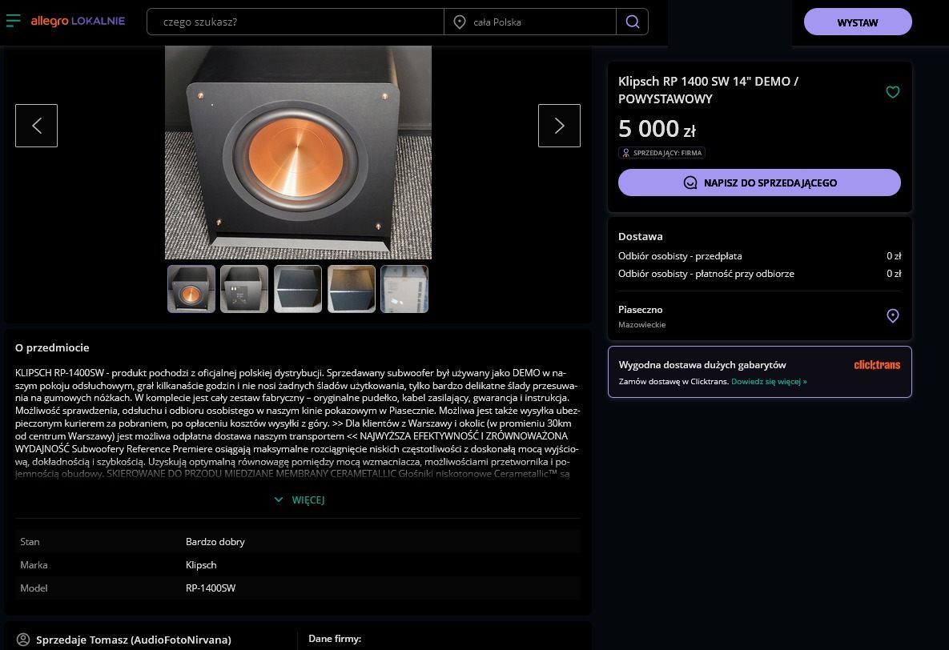Image resolution: width=949 pixels, height=650 pixels.
Task: Click the Clicktrans logo
Action: (877, 365)
